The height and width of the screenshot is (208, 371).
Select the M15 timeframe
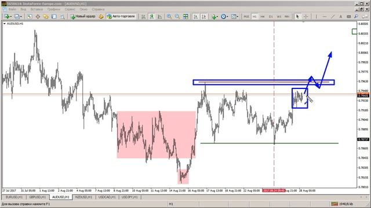[x=246, y=17]
